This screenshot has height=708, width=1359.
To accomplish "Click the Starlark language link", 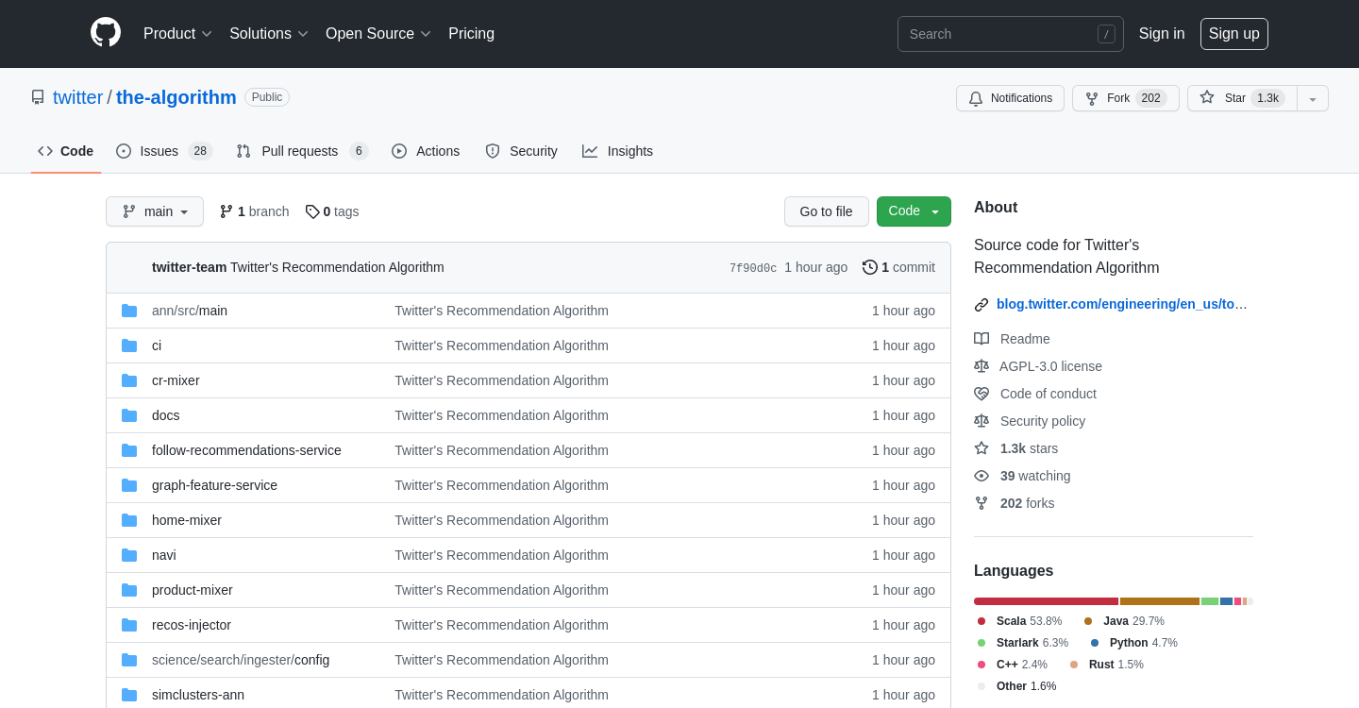I will click(x=1032, y=643).
